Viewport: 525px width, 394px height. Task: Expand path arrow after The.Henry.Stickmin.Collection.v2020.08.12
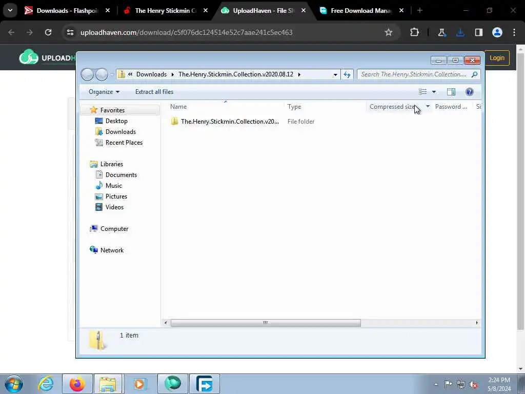click(299, 74)
